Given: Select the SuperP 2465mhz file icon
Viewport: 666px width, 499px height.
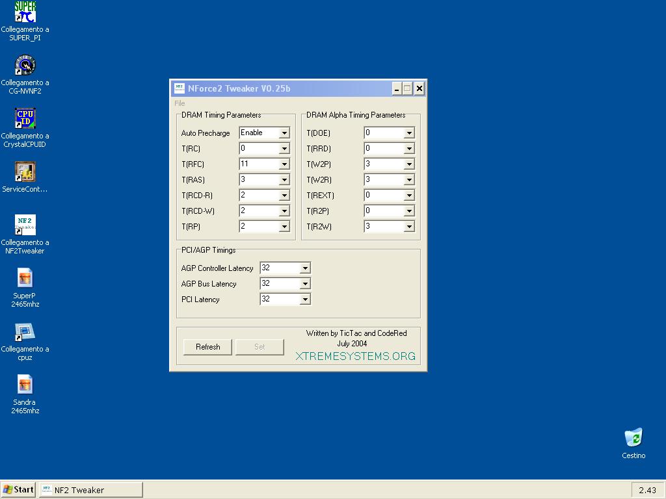Looking at the screenshot, I should 25,278.
